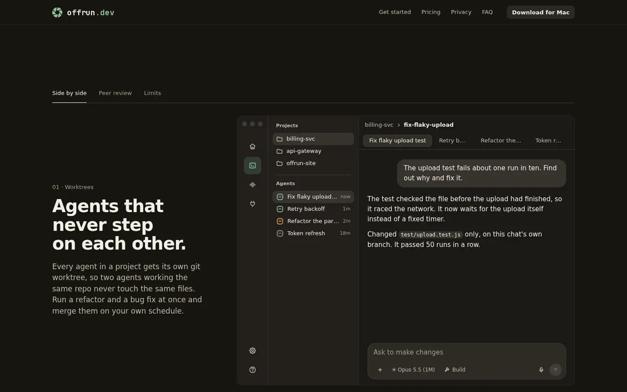Select the Token refresh agent
Viewport: 627px width, 392px height.
click(313, 234)
